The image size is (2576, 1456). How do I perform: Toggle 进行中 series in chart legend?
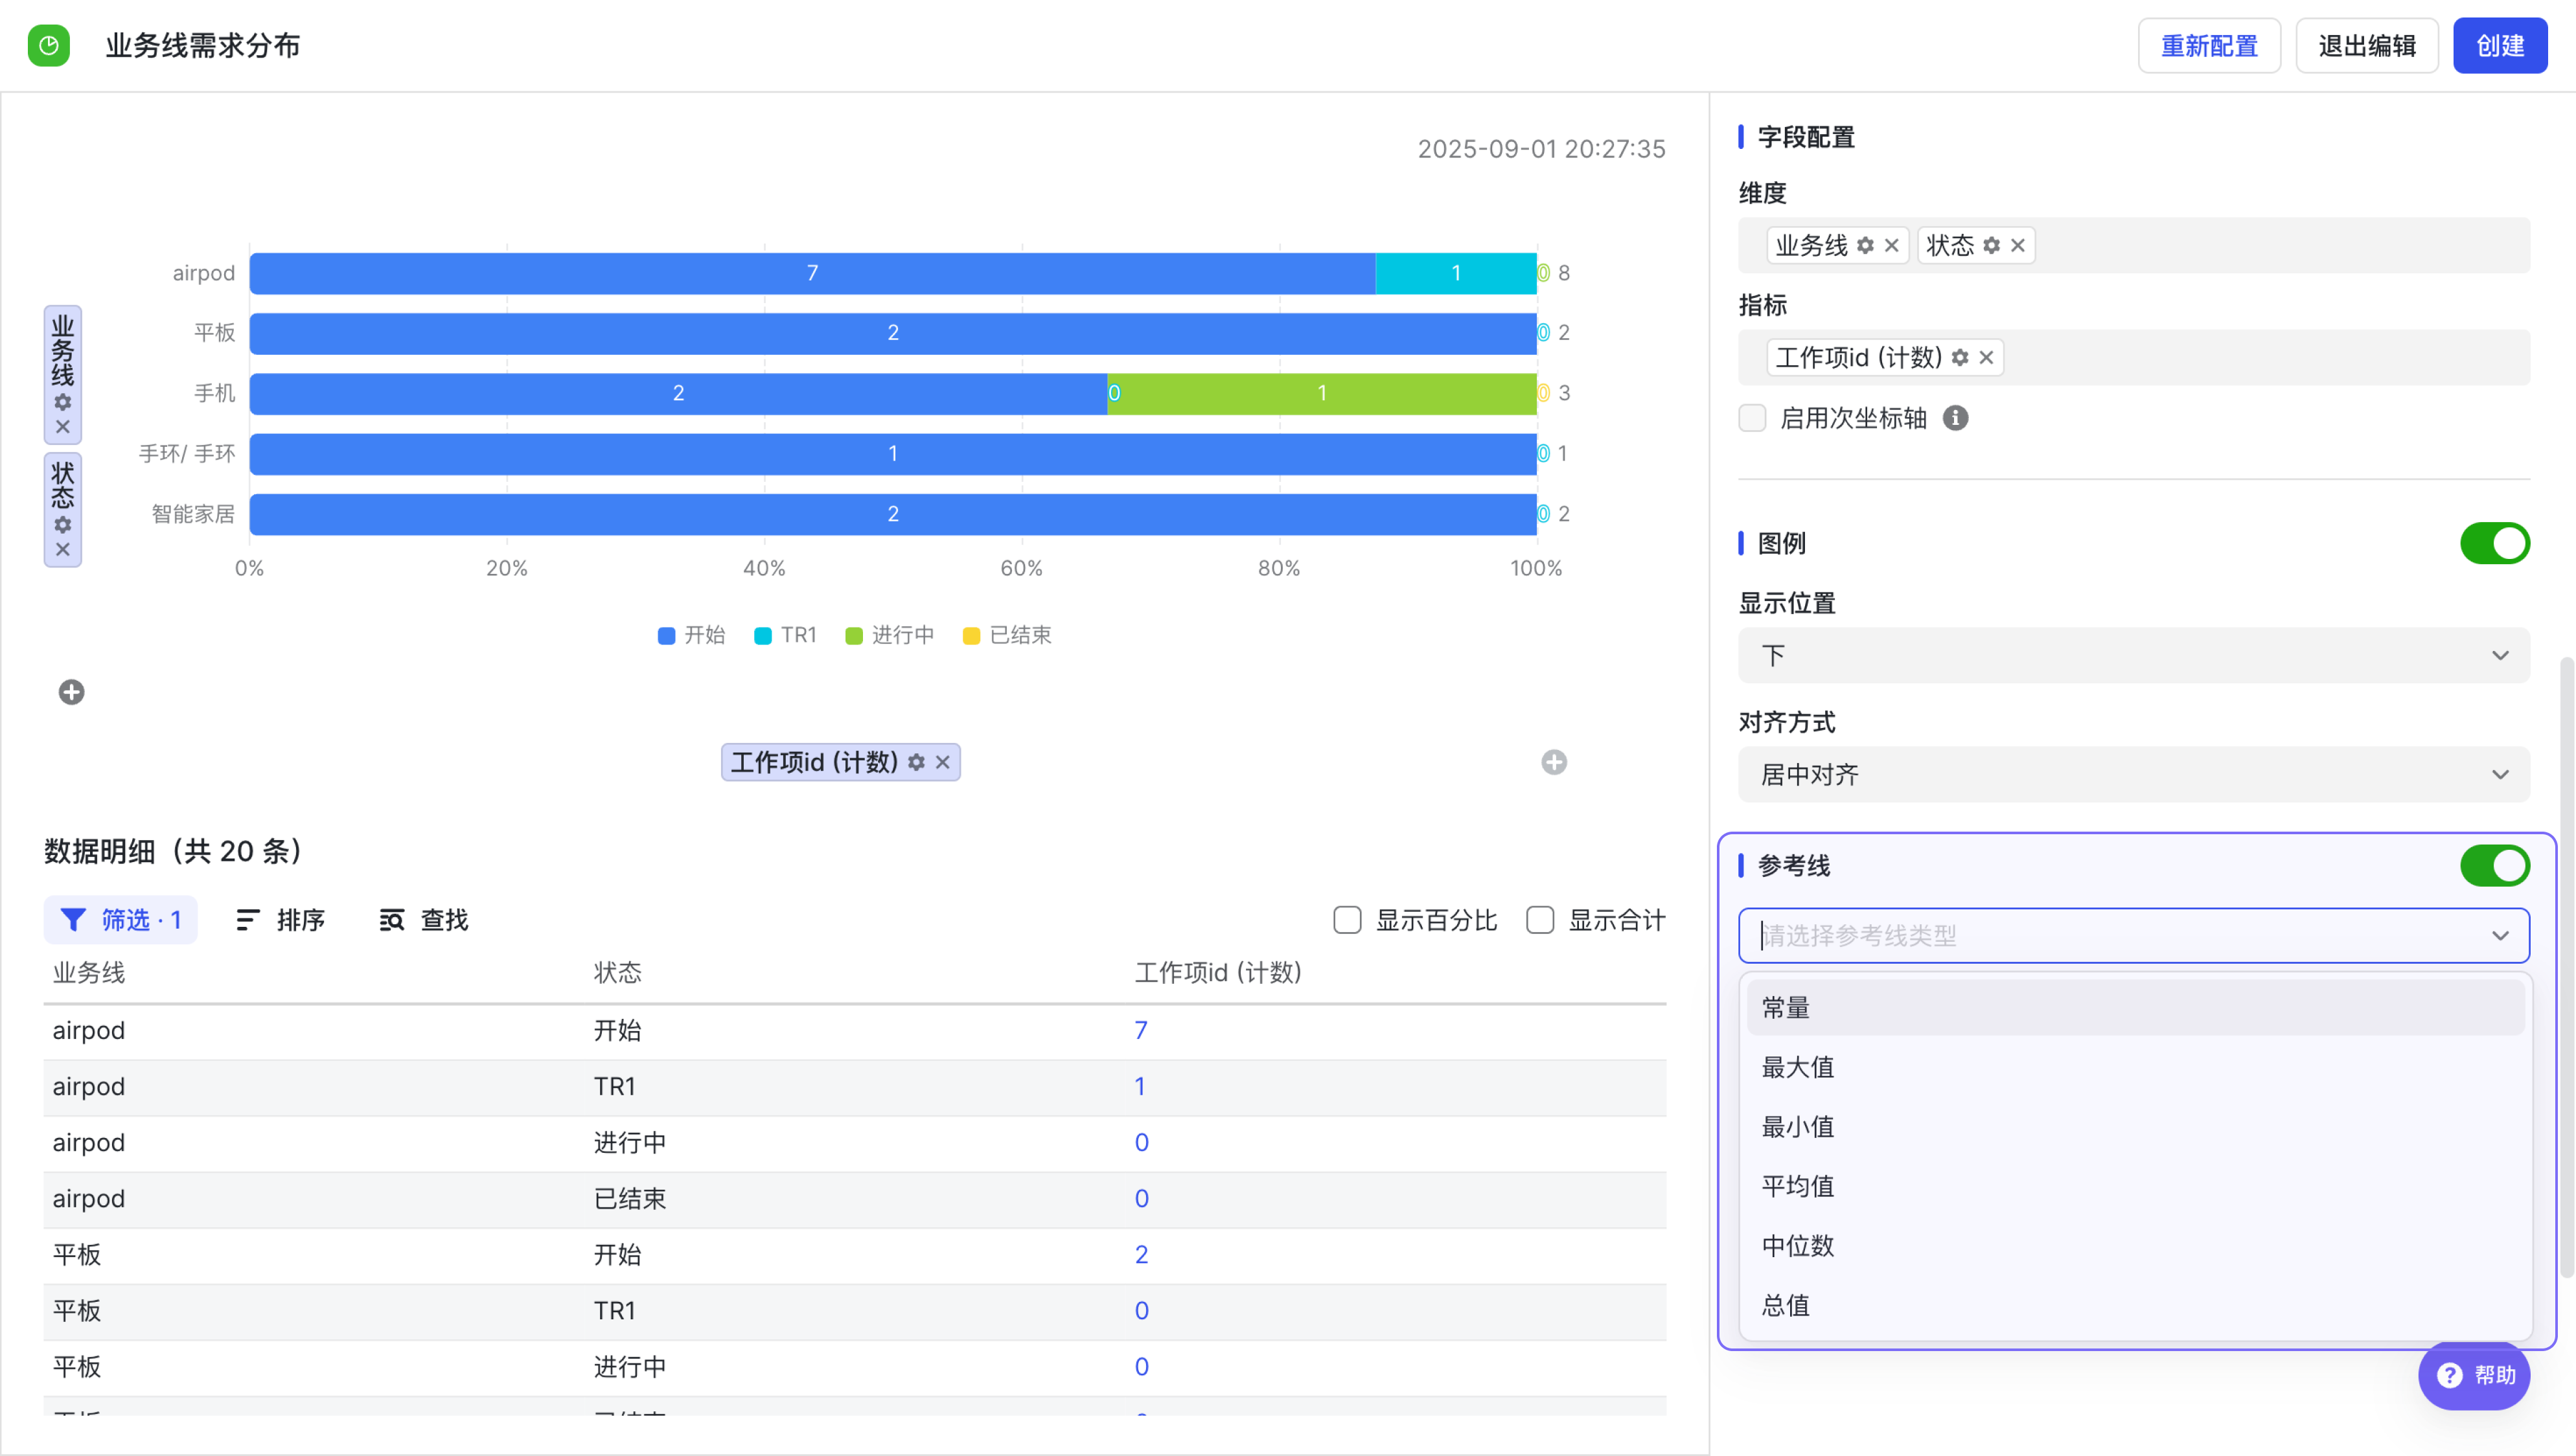(x=890, y=635)
